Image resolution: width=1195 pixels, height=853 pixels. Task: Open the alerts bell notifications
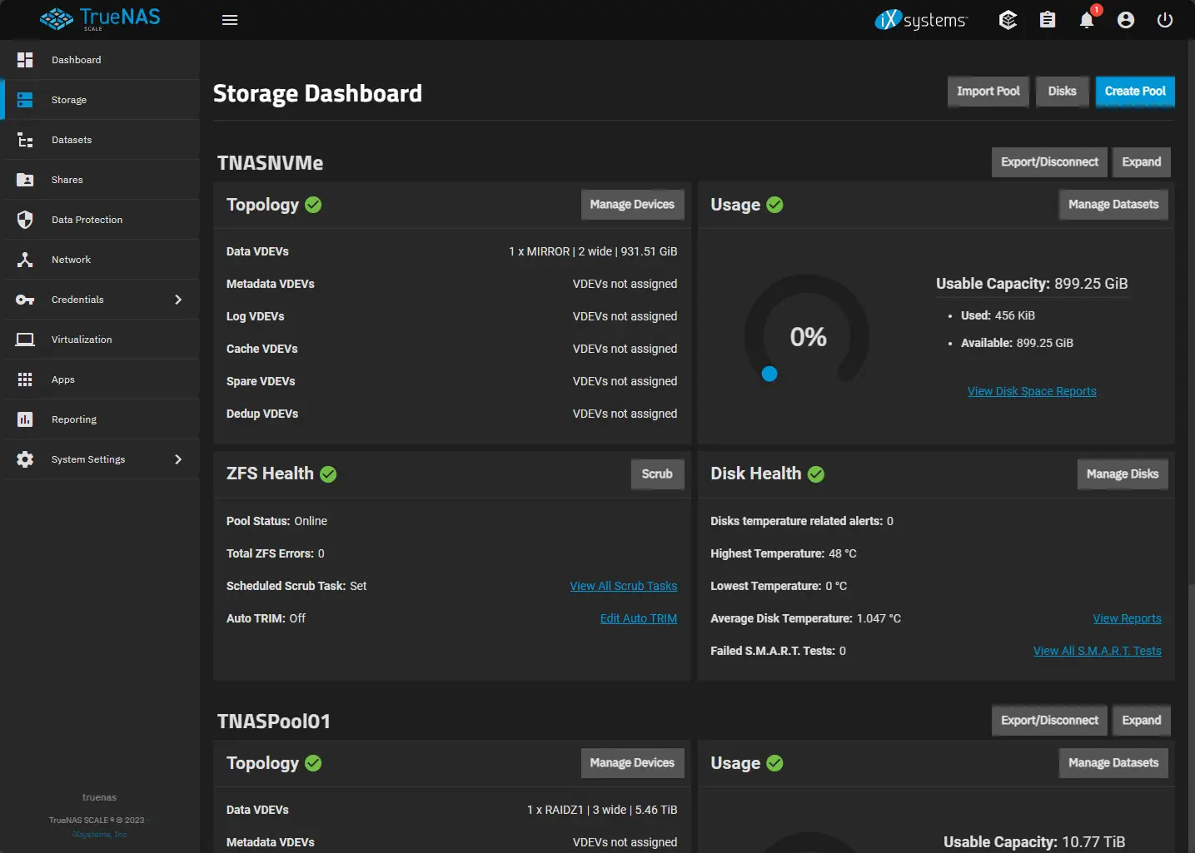coord(1087,20)
